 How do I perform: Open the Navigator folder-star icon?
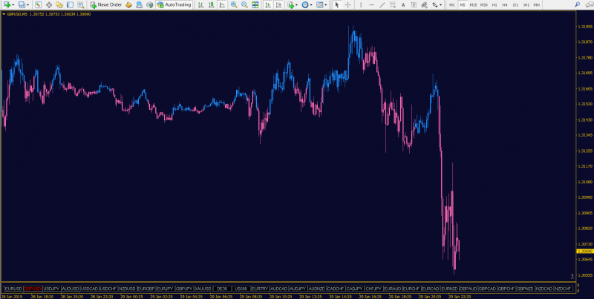[x=59, y=5]
